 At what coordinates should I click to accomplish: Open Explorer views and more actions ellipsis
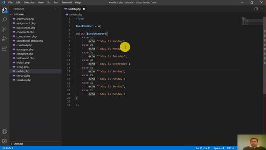click(57, 9)
